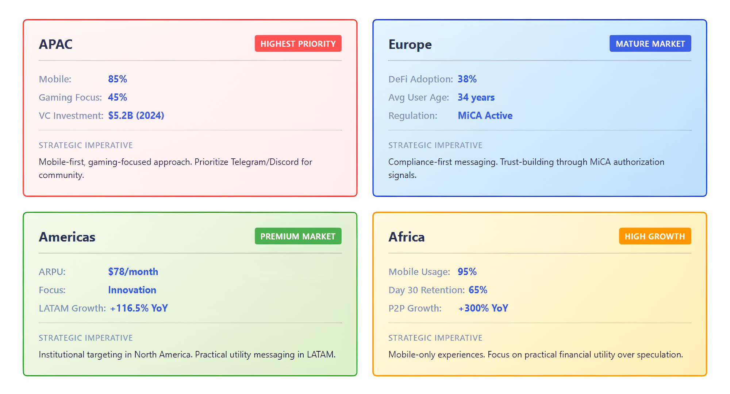The width and height of the screenshot is (730, 394).
Task: Click the 38% DeFi Adoption value
Action: pos(467,79)
